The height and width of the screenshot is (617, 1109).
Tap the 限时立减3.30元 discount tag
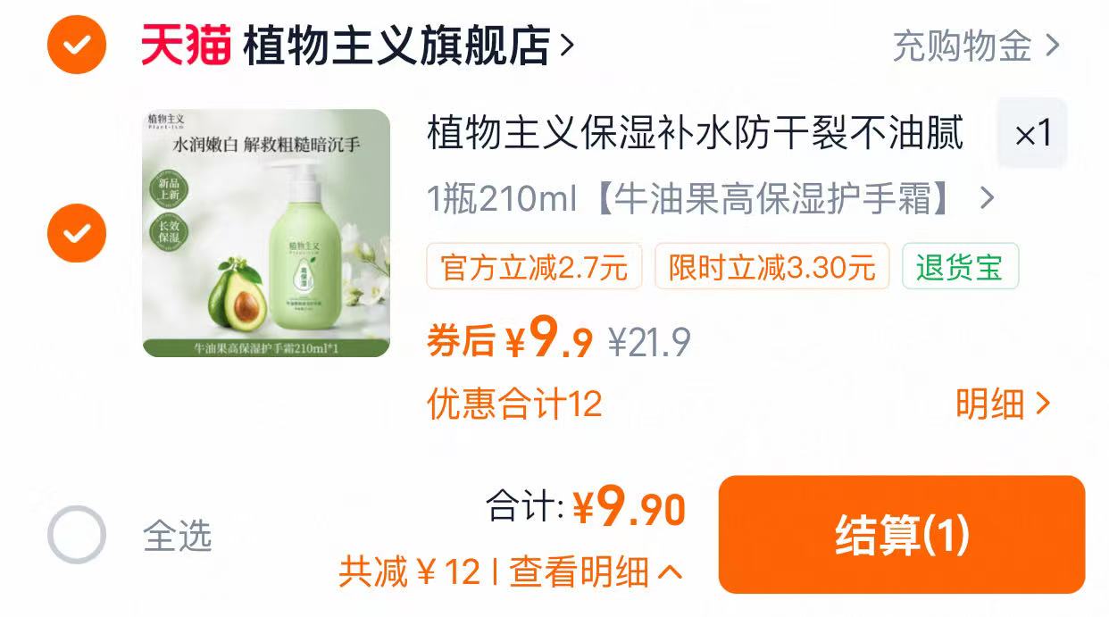click(x=772, y=267)
